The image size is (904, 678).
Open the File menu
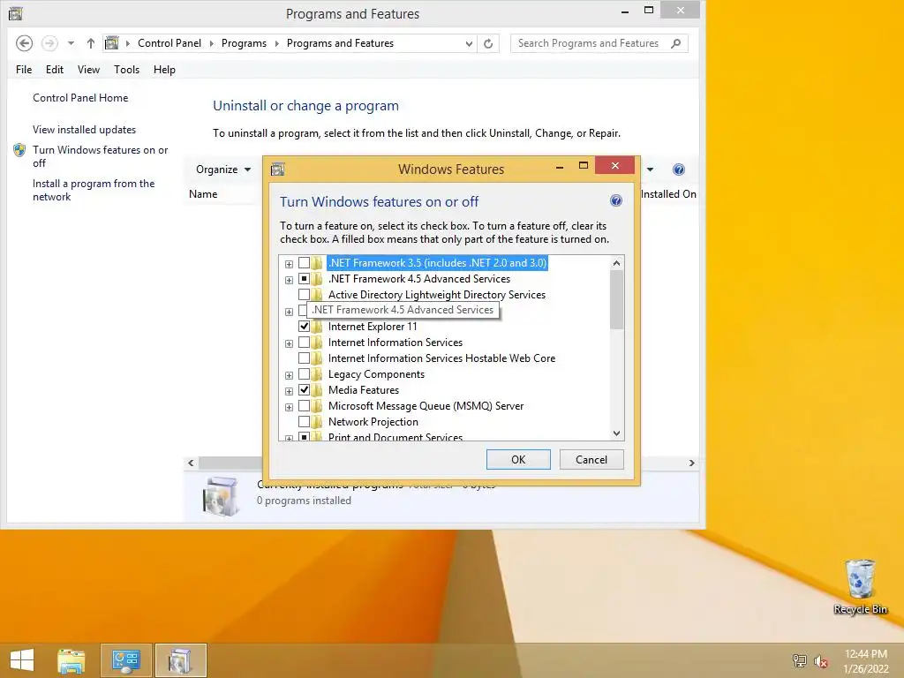[x=24, y=70]
